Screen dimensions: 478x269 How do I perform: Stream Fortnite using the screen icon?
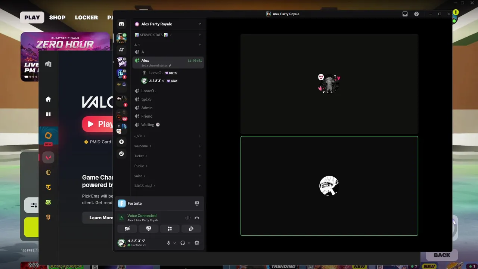point(197,203)
